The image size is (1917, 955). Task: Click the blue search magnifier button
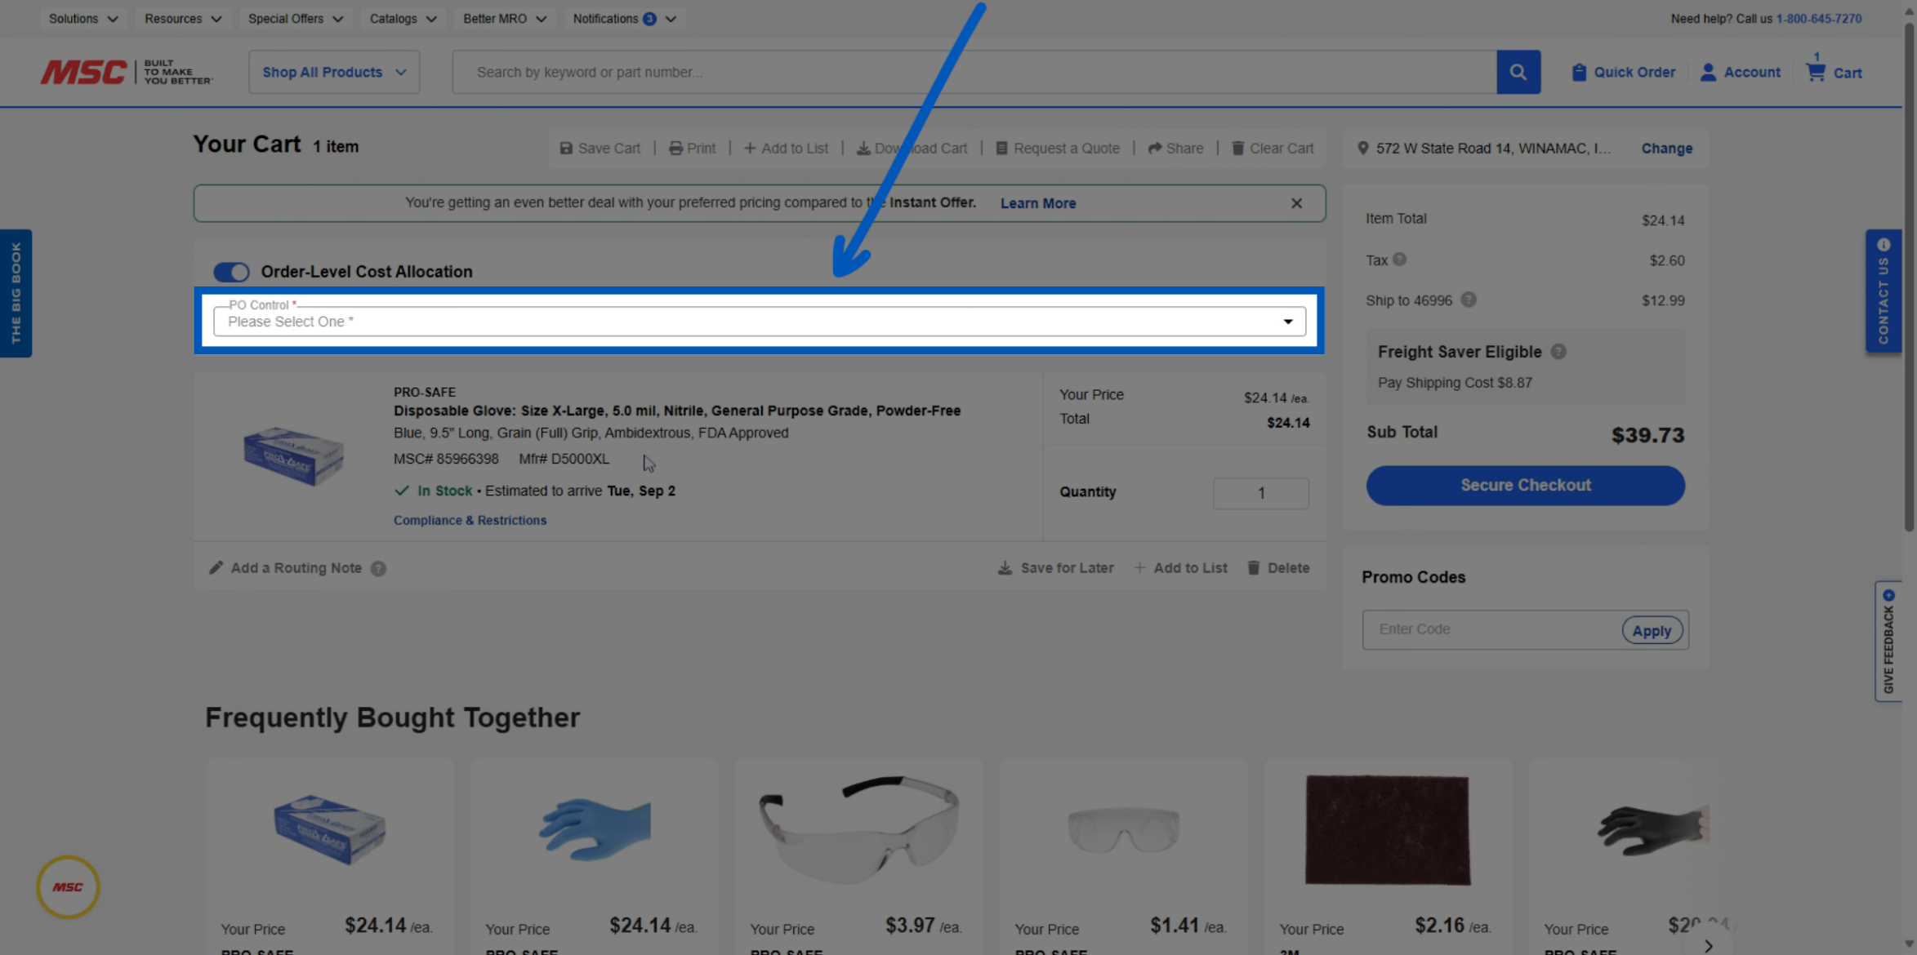coord(1518,72)
